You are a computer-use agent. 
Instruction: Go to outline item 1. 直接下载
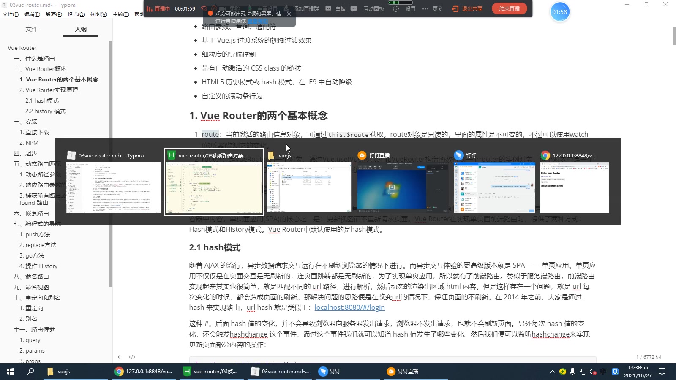(34, 132)
